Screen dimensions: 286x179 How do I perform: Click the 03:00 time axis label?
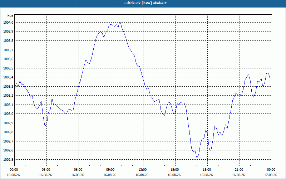coord(46,170)
